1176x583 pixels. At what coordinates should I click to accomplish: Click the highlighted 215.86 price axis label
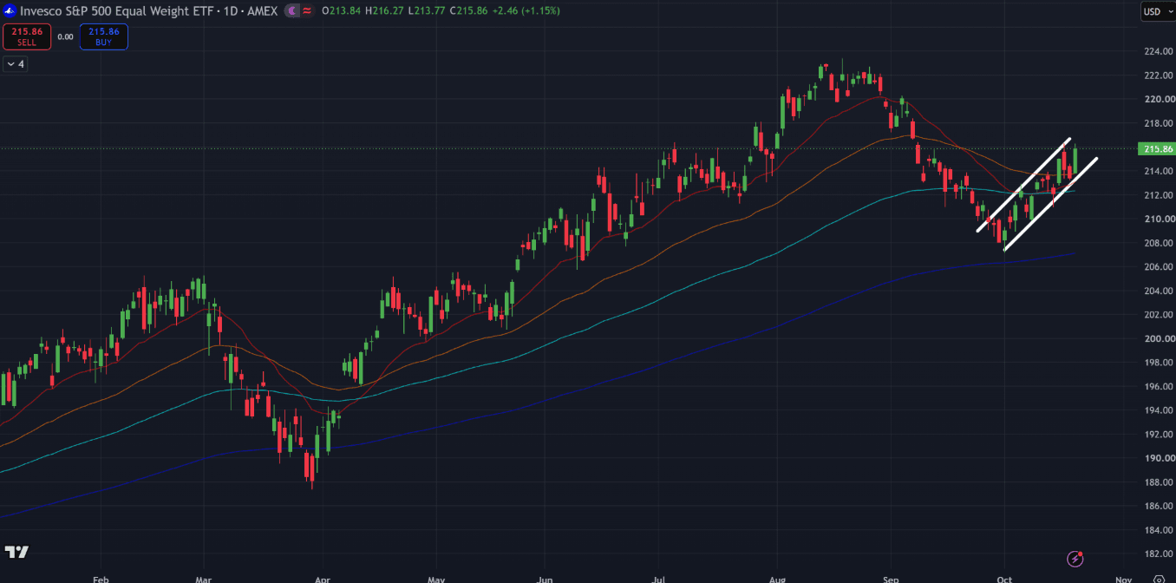pyautogui.click(x=1158, y=149)
